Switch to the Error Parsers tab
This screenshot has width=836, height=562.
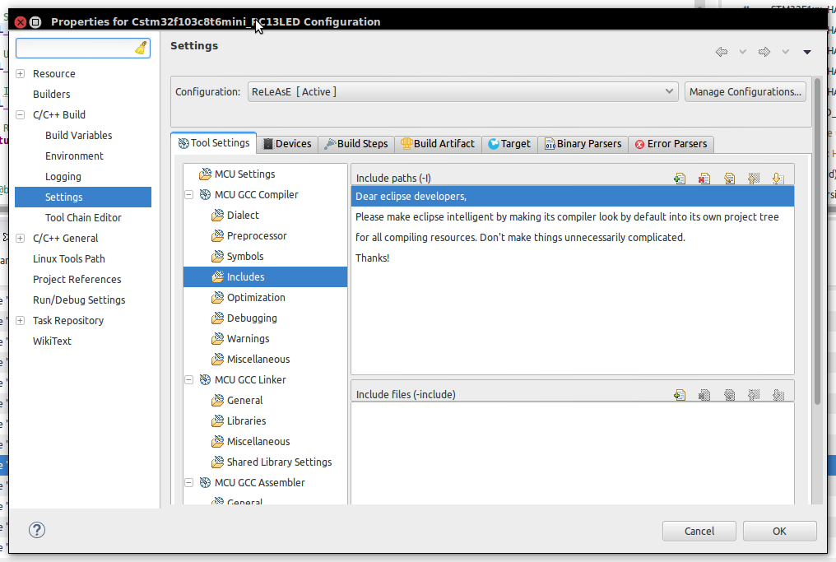point(671,144)
